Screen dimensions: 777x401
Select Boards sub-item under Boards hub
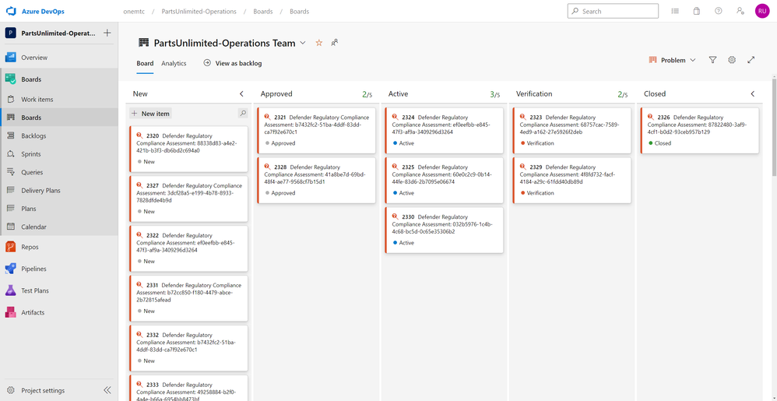pyautogui.click(x=59, y=118)
